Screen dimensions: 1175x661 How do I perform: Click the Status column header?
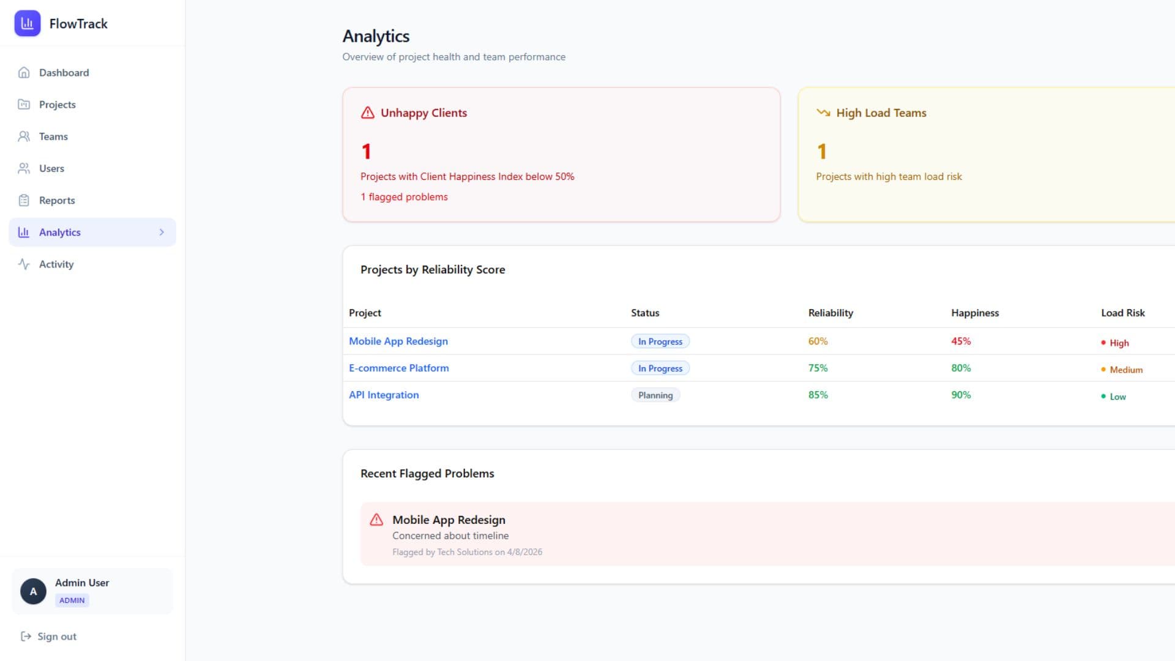pyautogui.click(x=645, y=313)
